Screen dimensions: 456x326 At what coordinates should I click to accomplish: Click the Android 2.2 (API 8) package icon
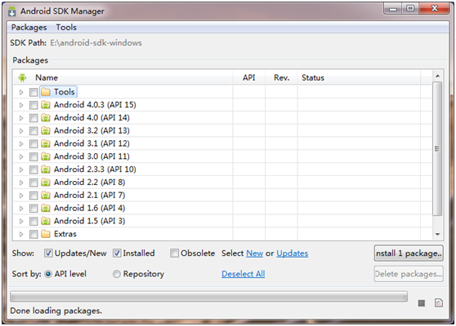46,182
